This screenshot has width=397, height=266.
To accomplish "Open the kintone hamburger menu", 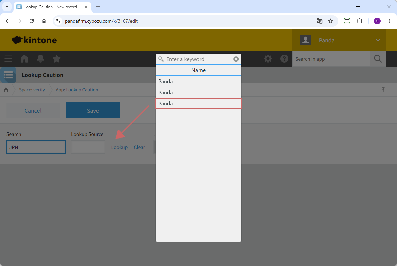I will (x=8, y=59).
